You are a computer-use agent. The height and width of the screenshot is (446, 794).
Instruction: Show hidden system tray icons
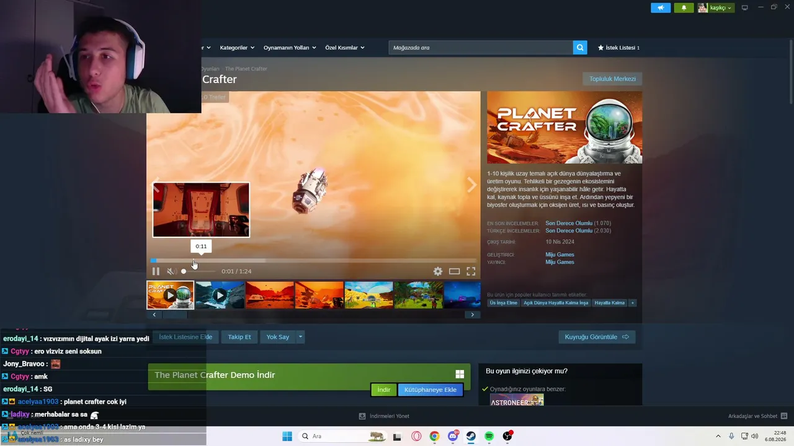point(718,436)
